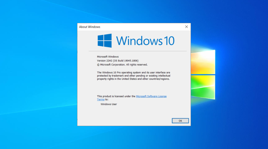Viewport: 268px width, 149px height.
Task: Click the Microsoft Corporation copyright line
Action: (122, 65)
